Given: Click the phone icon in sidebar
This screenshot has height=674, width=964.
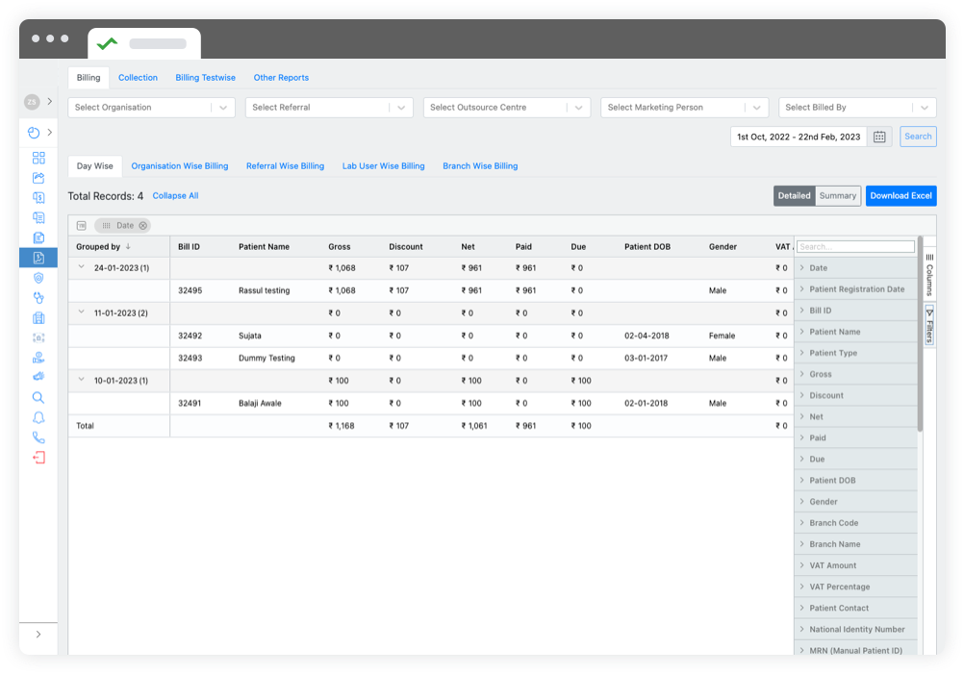Looking at the screenshot, I should click(x=38, y=437).
